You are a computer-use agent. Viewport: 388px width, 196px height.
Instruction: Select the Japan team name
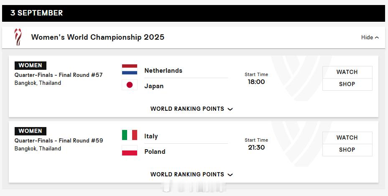(154, 86)
